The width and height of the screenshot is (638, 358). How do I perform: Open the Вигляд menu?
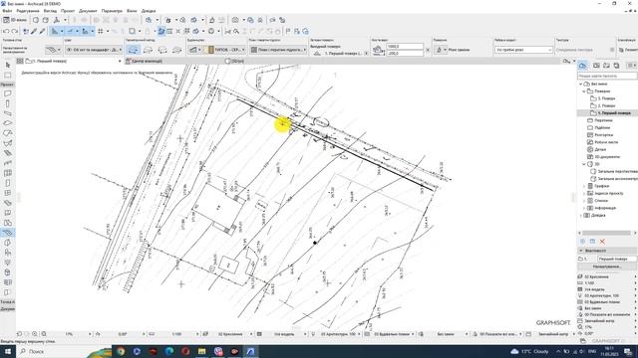click(x=50, y=11)
